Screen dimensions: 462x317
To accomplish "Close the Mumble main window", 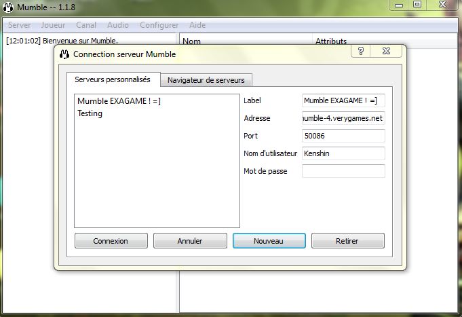I will click(442, 5).
